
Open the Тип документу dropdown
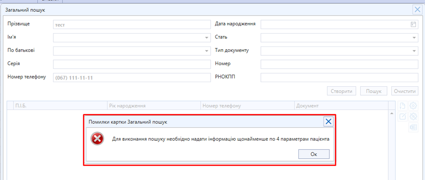pyautogui.click(x=414, y=51)
